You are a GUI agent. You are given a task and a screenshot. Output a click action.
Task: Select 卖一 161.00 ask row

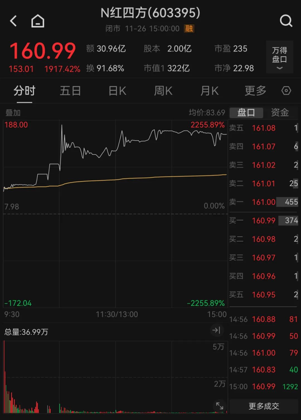click(263, 202)
